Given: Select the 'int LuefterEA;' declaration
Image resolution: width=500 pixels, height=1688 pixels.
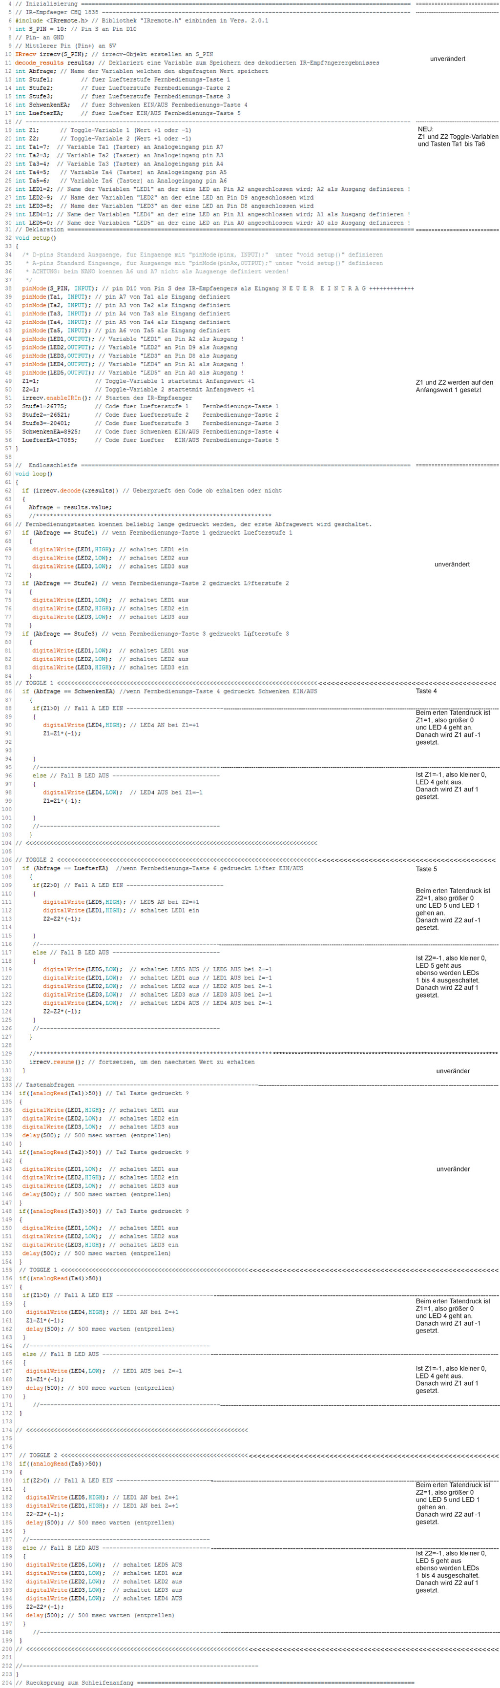Looking at the screenshot, I should 39,113.
